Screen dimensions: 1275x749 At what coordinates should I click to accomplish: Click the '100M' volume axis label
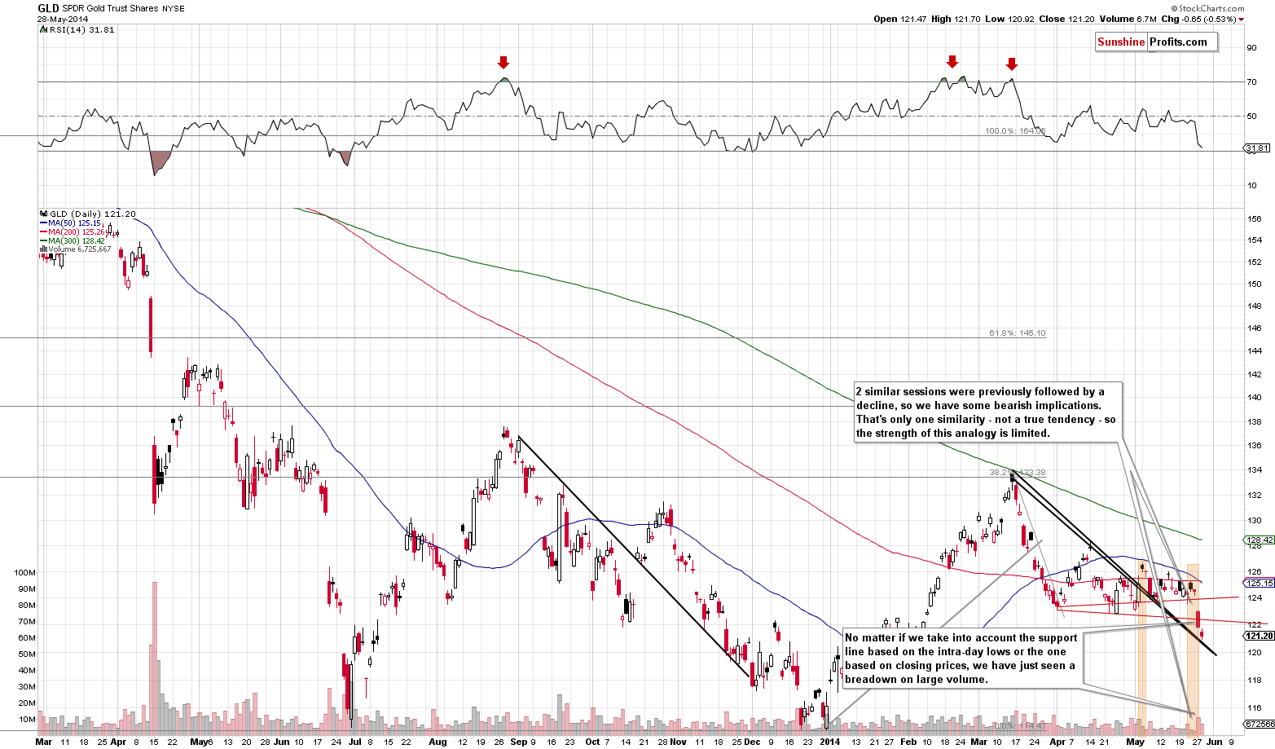pyautogui.click(x=25, y=572)
